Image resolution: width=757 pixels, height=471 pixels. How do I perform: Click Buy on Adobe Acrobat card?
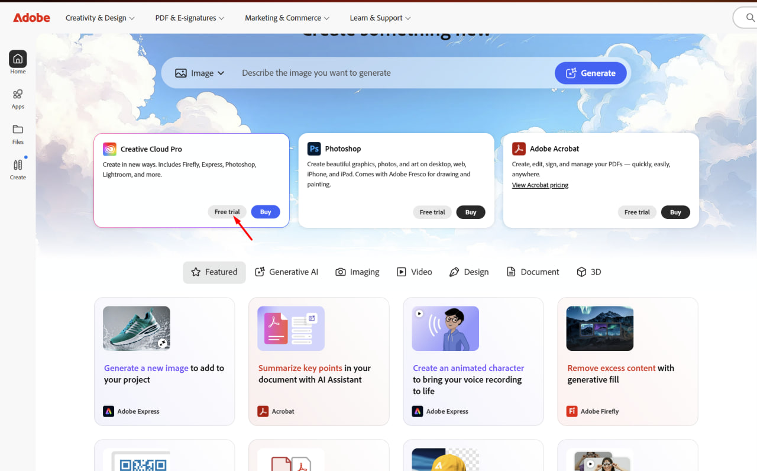(675, 212)
